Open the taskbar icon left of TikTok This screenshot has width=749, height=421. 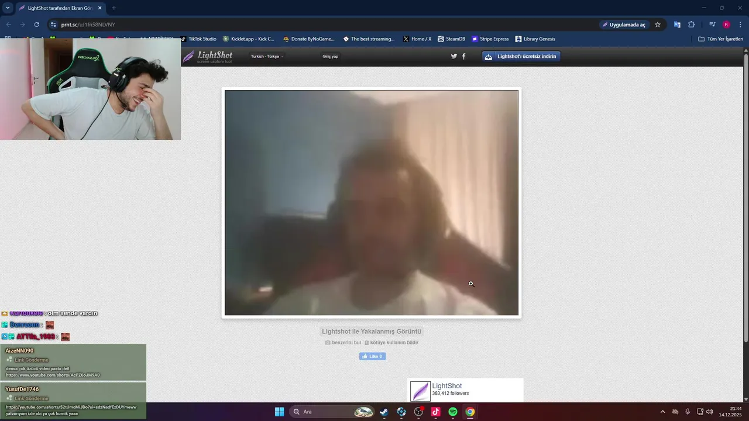(418, 412)
